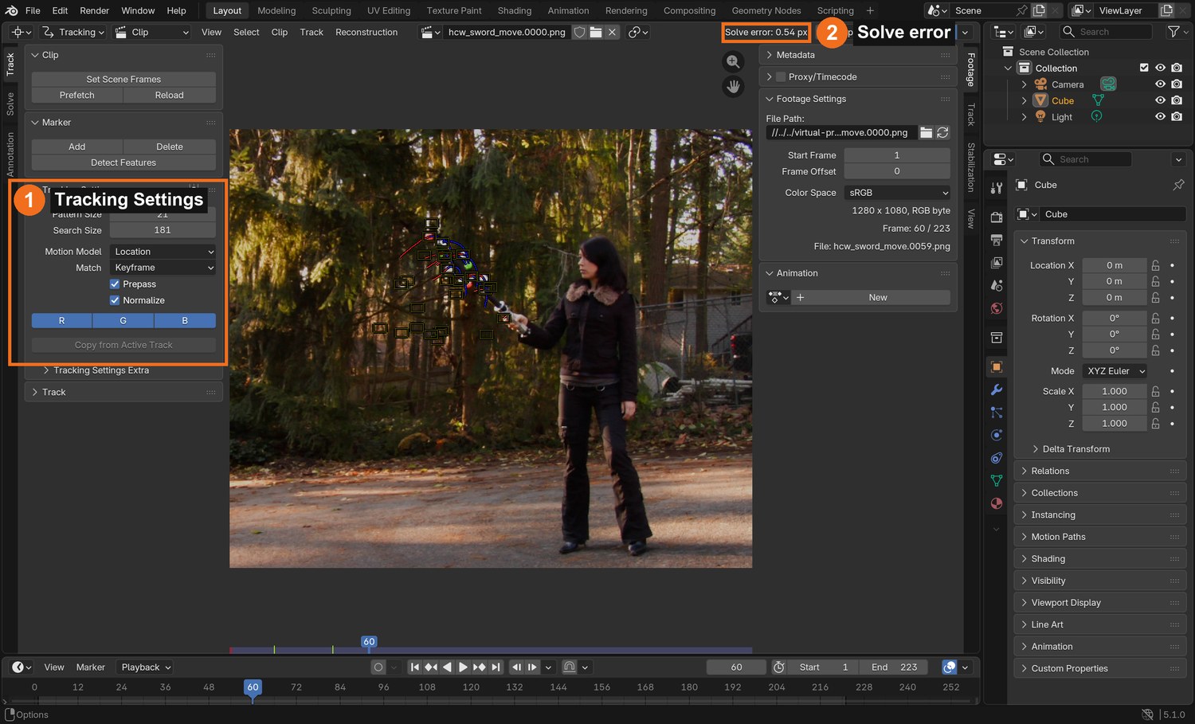Screen dimensions: 1195x724
Task: Play the animation forward
Action: (463, 667)
